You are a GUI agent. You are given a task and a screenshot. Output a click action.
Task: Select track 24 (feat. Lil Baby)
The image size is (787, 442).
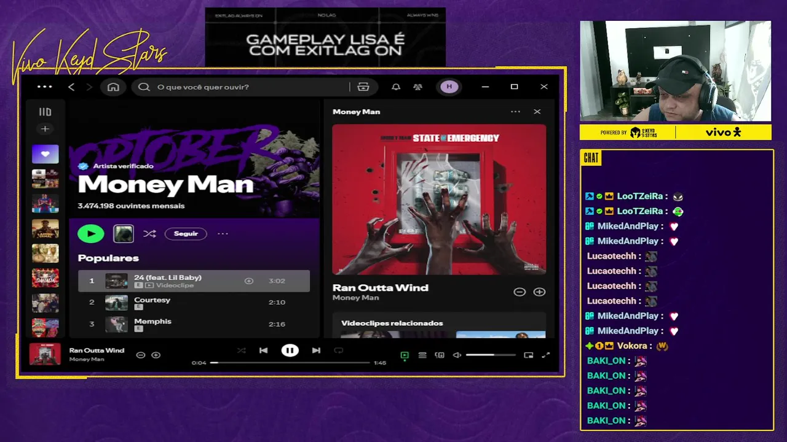click(x=194, y=281)
